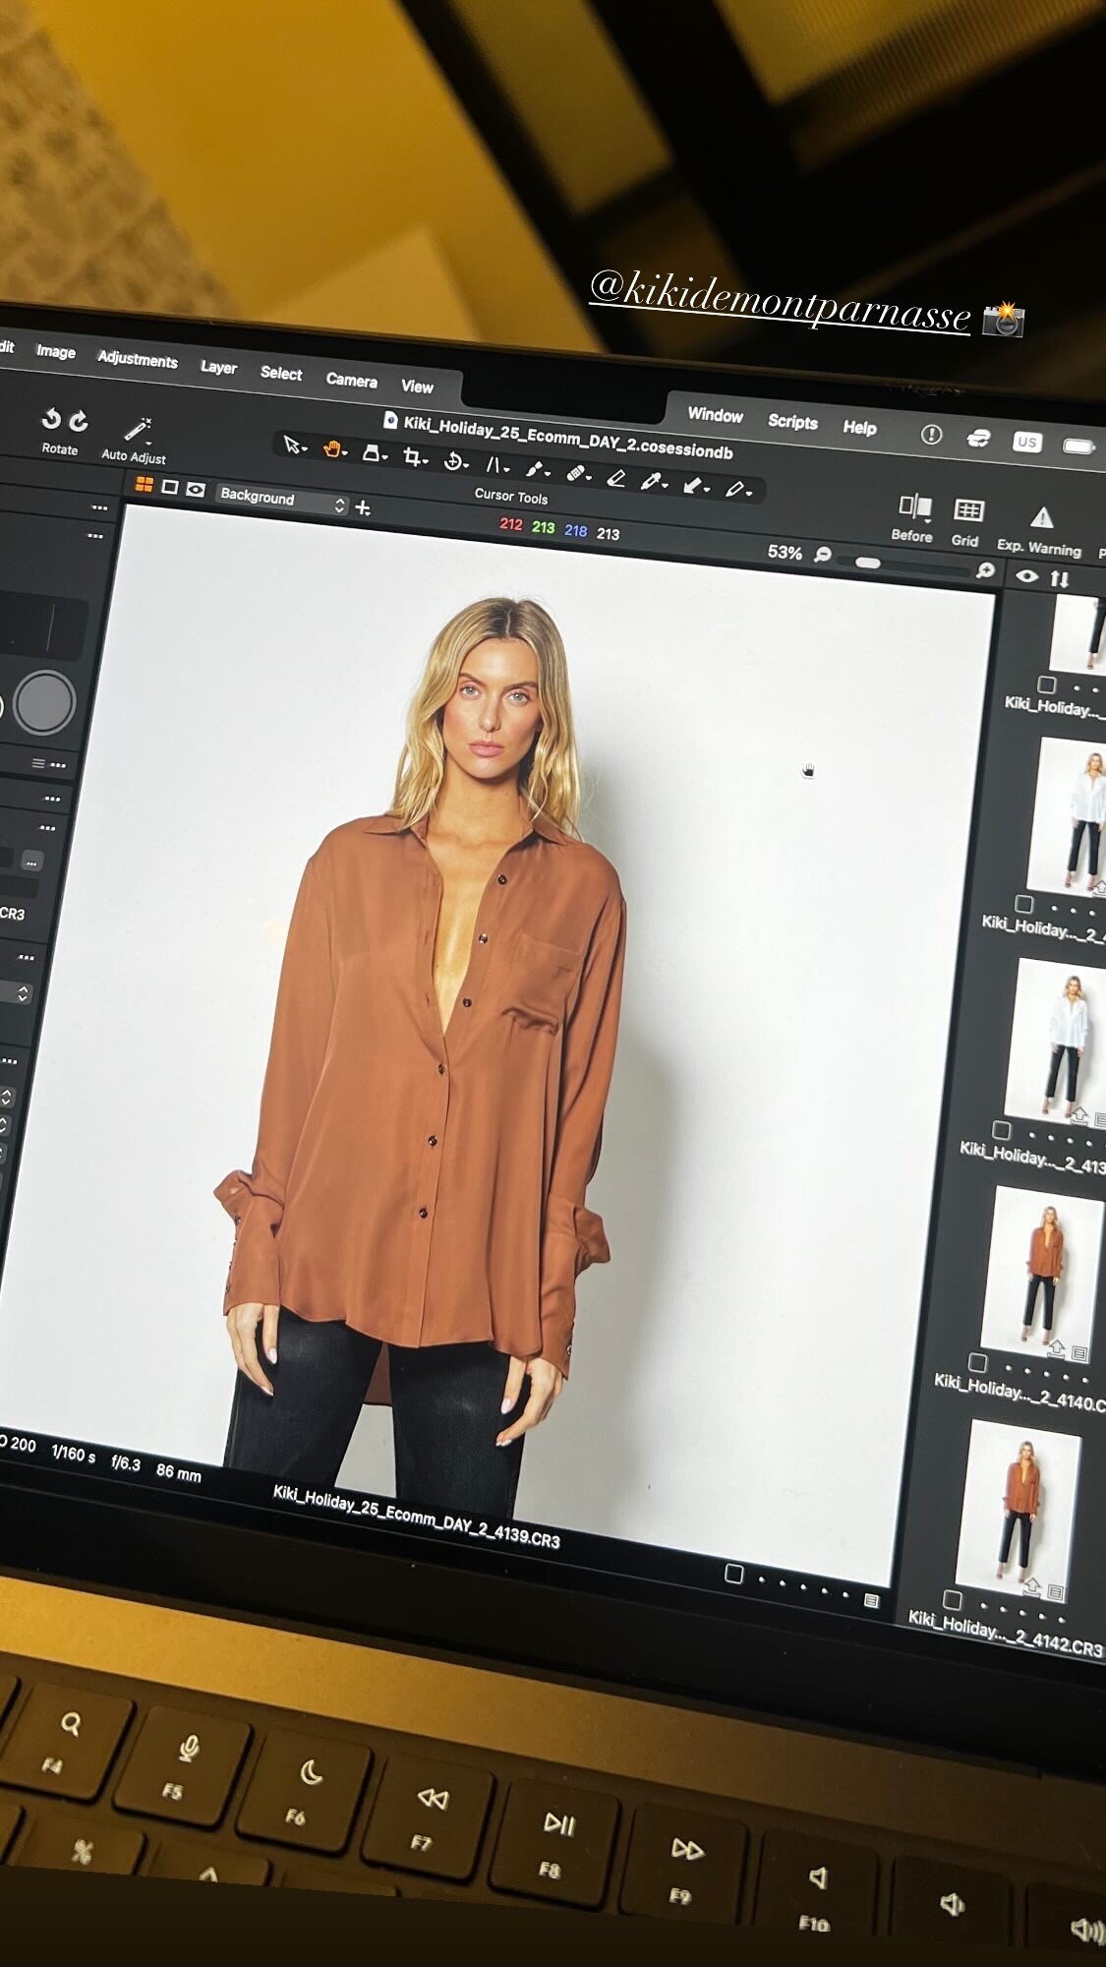
Task: Open the Camera menu
Action: click(x=351, y=380)
